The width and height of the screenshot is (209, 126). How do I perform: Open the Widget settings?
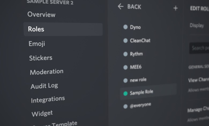click(x=42, y=113)
